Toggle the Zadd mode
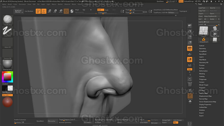The height and width of the screenshot is (126, 224). pos(101,10)
